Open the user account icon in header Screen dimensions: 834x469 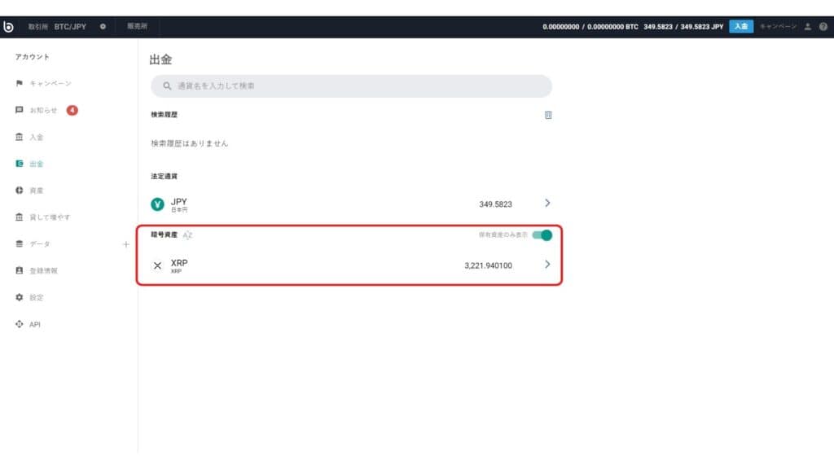807,27
